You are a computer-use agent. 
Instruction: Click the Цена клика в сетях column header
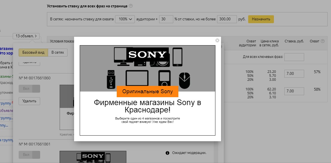tap(270, 43)
